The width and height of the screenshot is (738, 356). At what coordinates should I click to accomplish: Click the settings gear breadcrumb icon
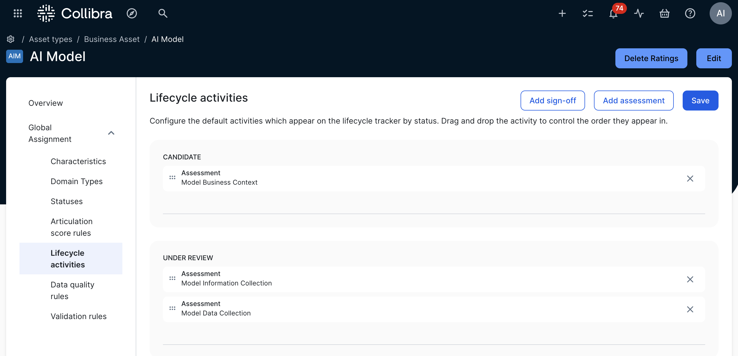click(11, 39)
